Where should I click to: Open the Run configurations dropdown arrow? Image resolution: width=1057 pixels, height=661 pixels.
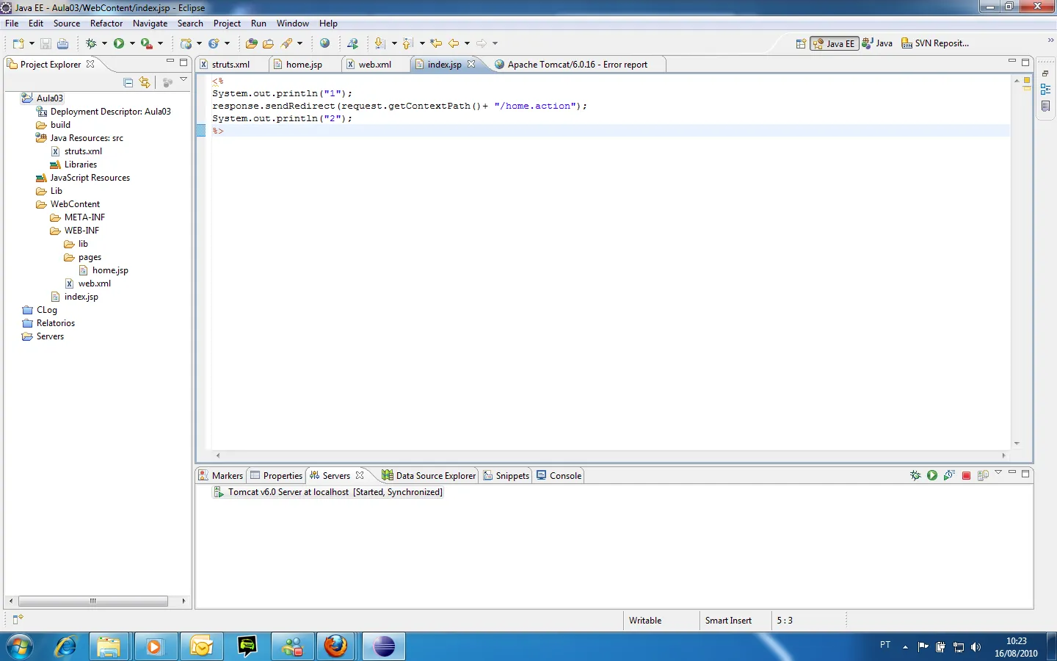coord(132,43)
